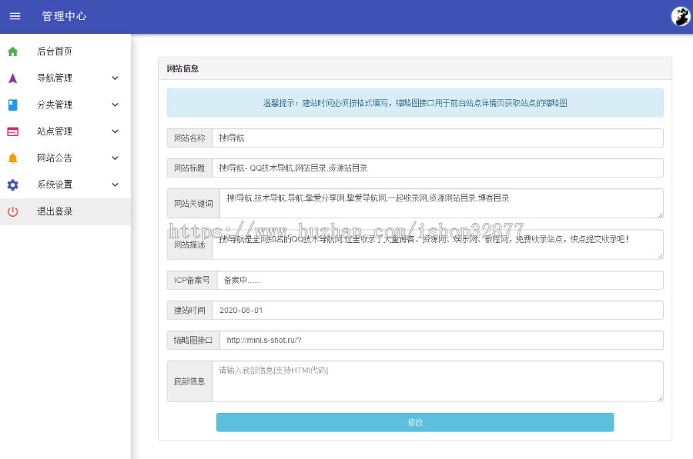This screenshot has width=693, height=459.
Task: Click the orange bell announcement icon
Action: 13,158
